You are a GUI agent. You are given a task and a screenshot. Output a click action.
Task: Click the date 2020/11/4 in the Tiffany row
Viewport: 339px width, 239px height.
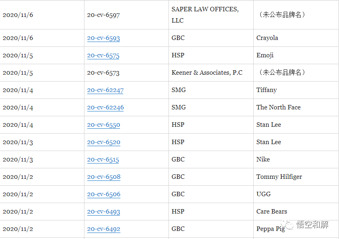coord(18,90)
